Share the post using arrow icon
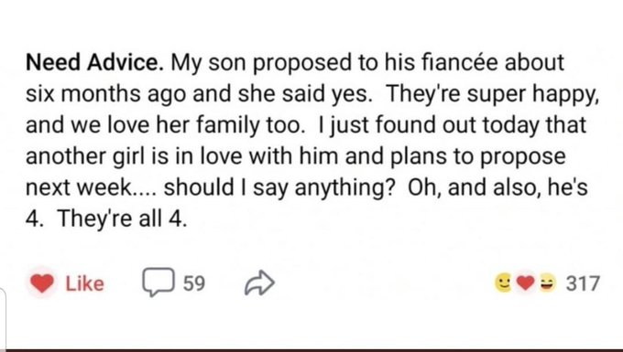Image resolution: width=623 pixels, height=352 pixels. [259, 283]
